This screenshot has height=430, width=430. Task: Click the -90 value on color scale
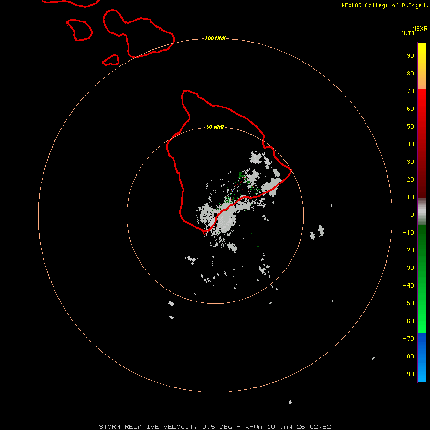408,374
